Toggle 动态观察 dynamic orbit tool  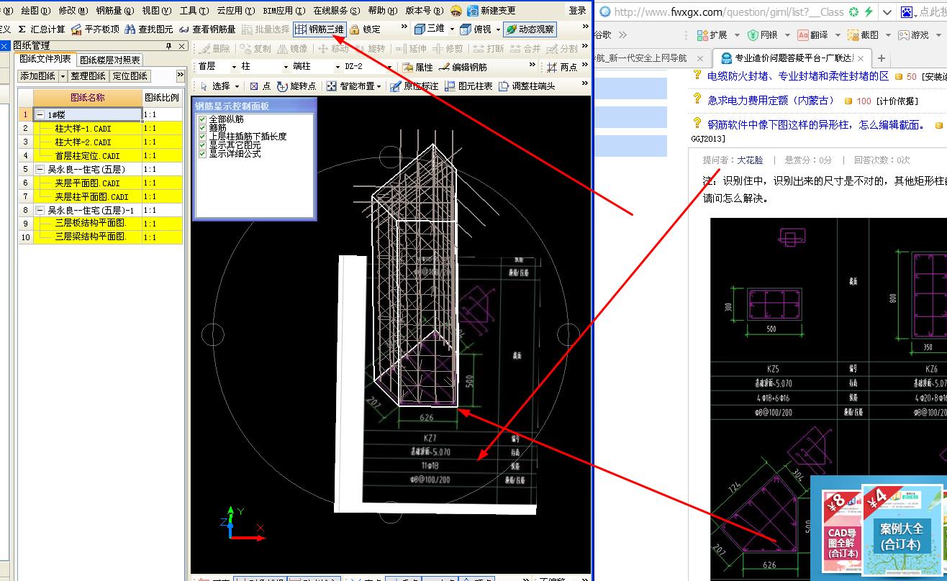[x=530, y=29]
